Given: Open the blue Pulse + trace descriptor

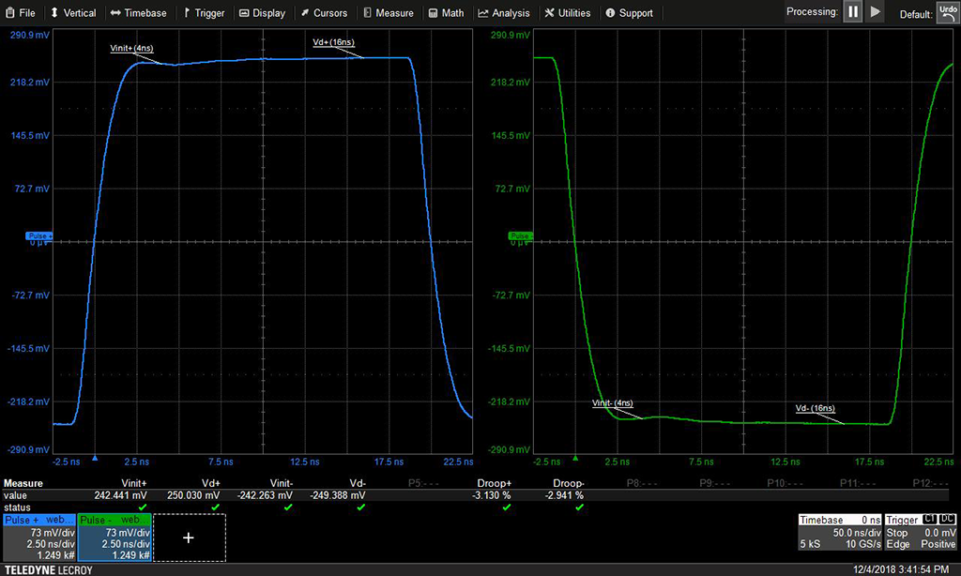Looking at the screenshot, I should [x=38, y=537].
